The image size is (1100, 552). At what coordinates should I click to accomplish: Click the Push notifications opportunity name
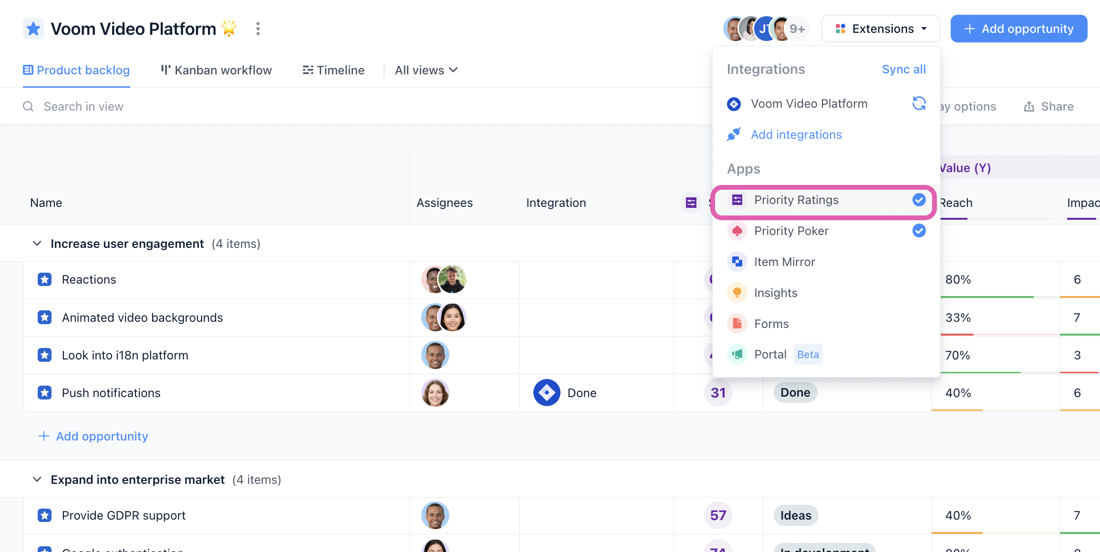pyautogui.click(x=111, y=393)
